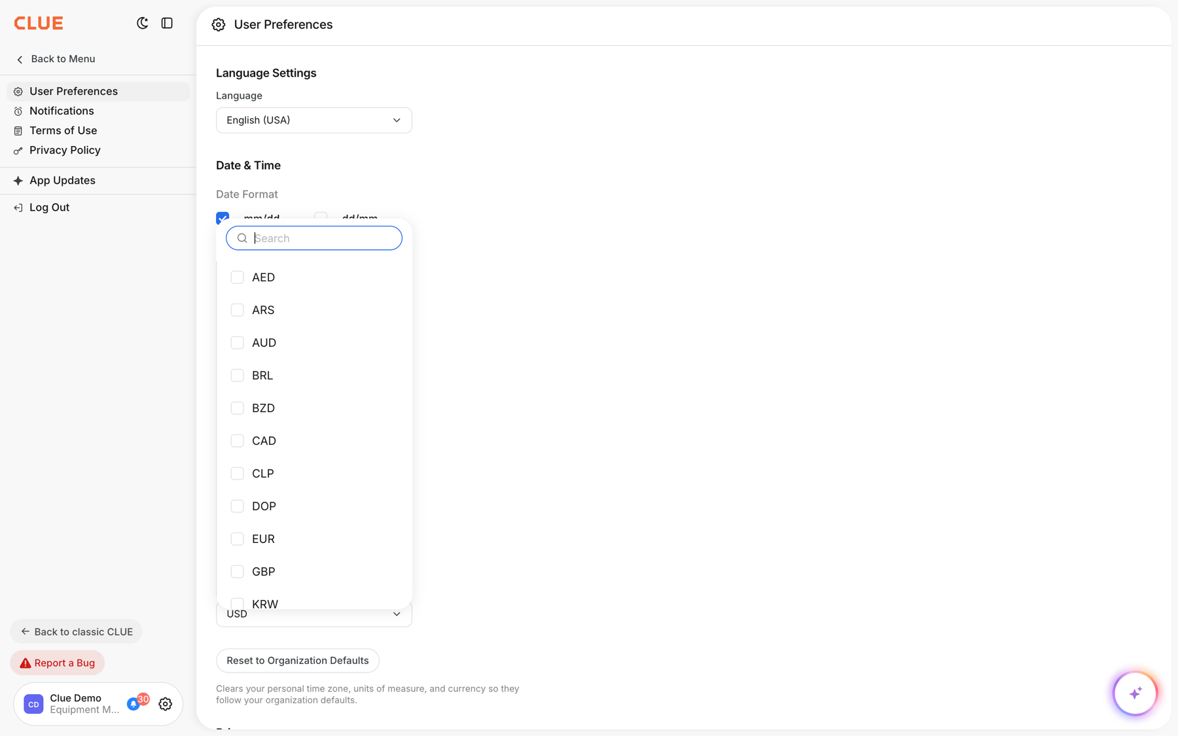The height and width of the screenshot is (736, 1178).
Task: Toggle dark mode moon icon
Action: pyautogui.click(x=142, y=24)
